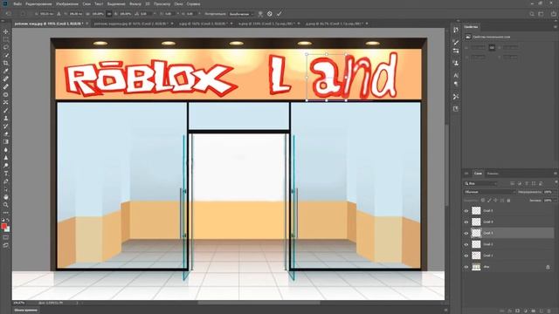Viewport: 559px width, 314px height.
Task: Toggle layer filtering switch in Layers panel
Action: [x=556, y=182]
